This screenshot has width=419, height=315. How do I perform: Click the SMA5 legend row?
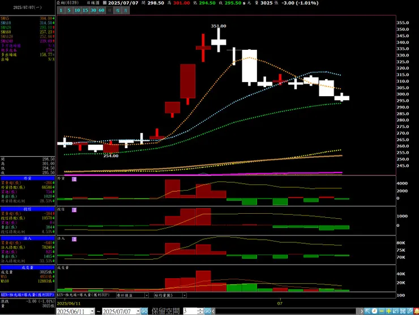(x=28, y=19)
